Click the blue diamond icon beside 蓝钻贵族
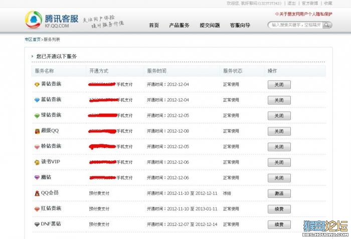 click(37, 100)
